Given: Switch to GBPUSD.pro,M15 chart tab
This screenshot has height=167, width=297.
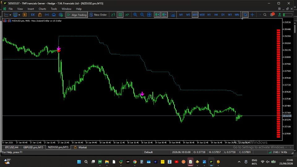Looking at the screenshot, I should pos(33,147).
